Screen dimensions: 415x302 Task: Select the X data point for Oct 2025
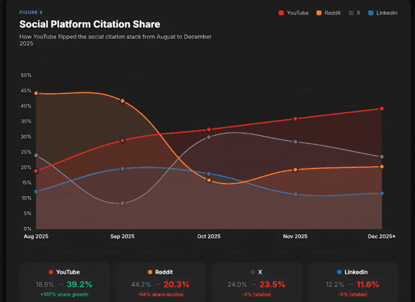coord(209,137)
